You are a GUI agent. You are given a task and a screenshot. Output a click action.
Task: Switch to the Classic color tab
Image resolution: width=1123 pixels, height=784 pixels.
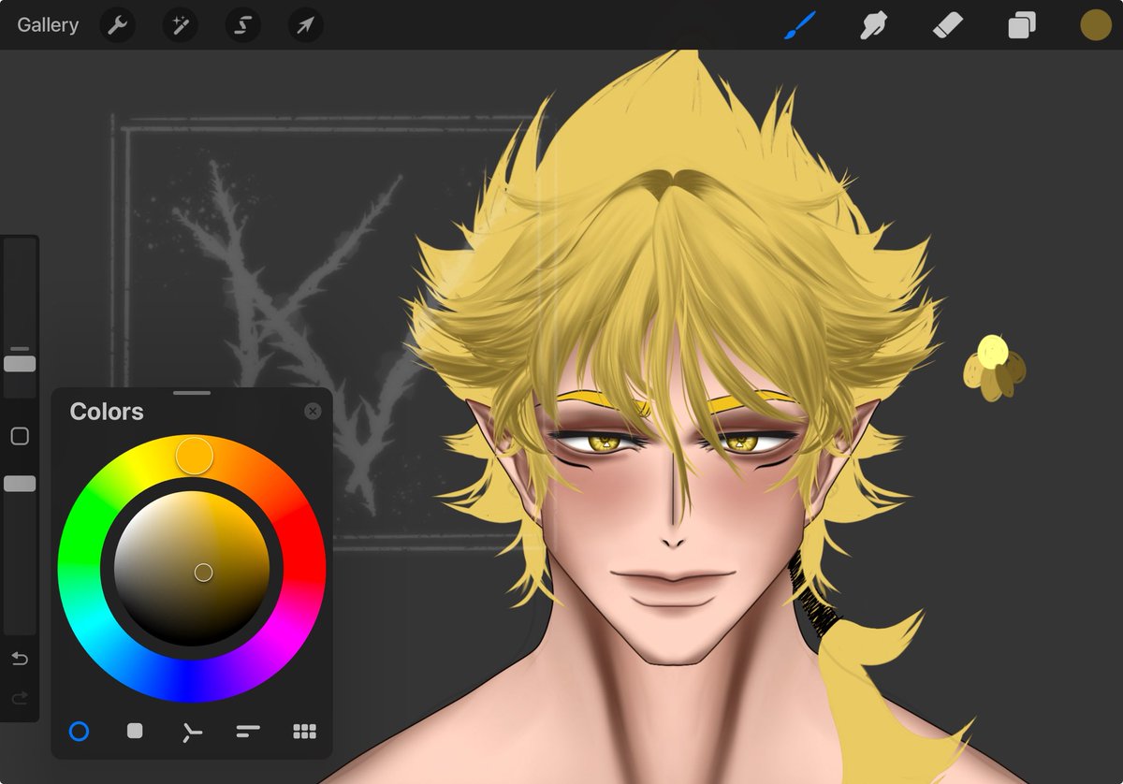[x=135, y=731]
